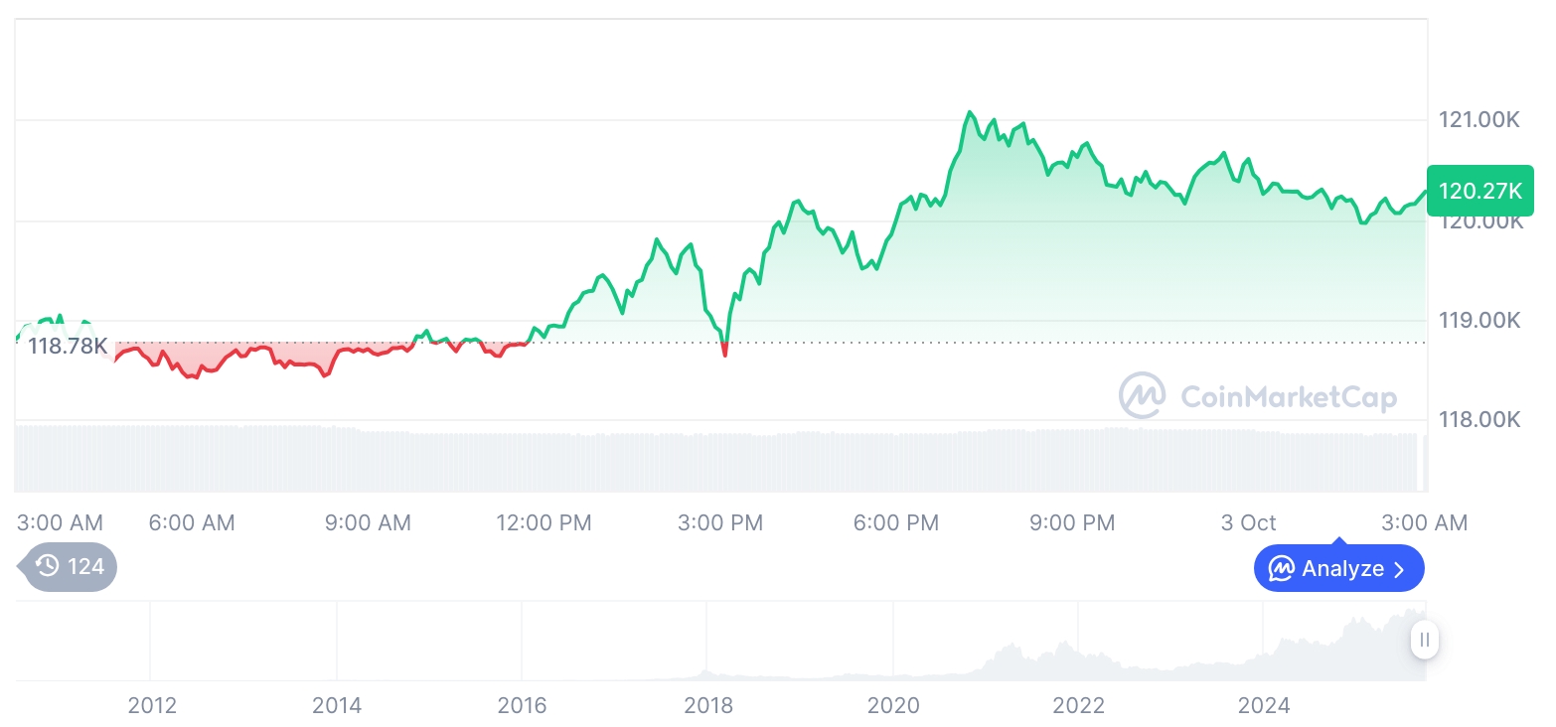Click the CoinMarketCap logo inside the Analyze button

[1282, 569]
